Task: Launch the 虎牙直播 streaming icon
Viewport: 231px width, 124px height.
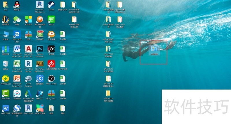Action: 51,34
